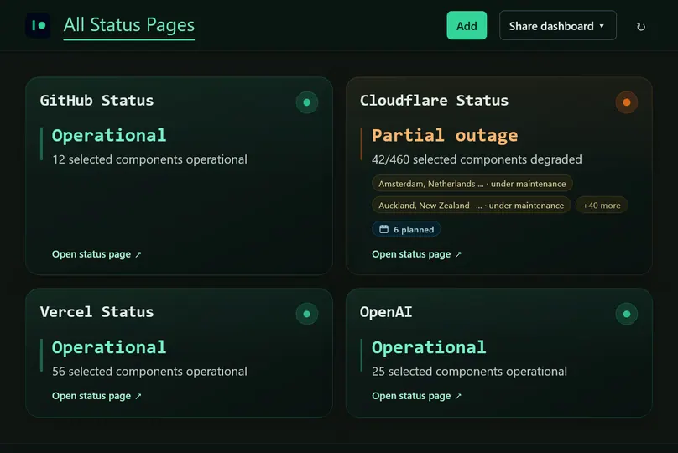
Task: Click '12 selected components operational' text
Action: (149, 159)
